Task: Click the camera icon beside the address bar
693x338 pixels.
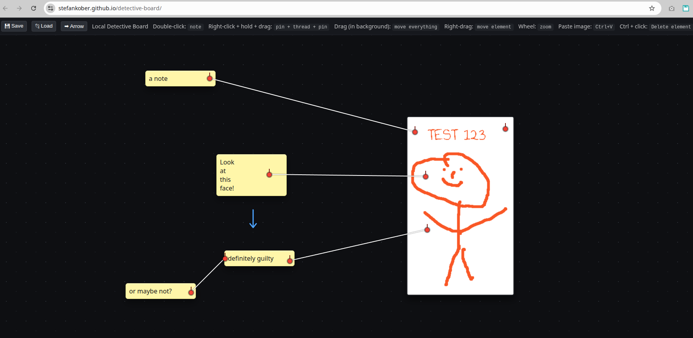Action: [x=672, y=8]
